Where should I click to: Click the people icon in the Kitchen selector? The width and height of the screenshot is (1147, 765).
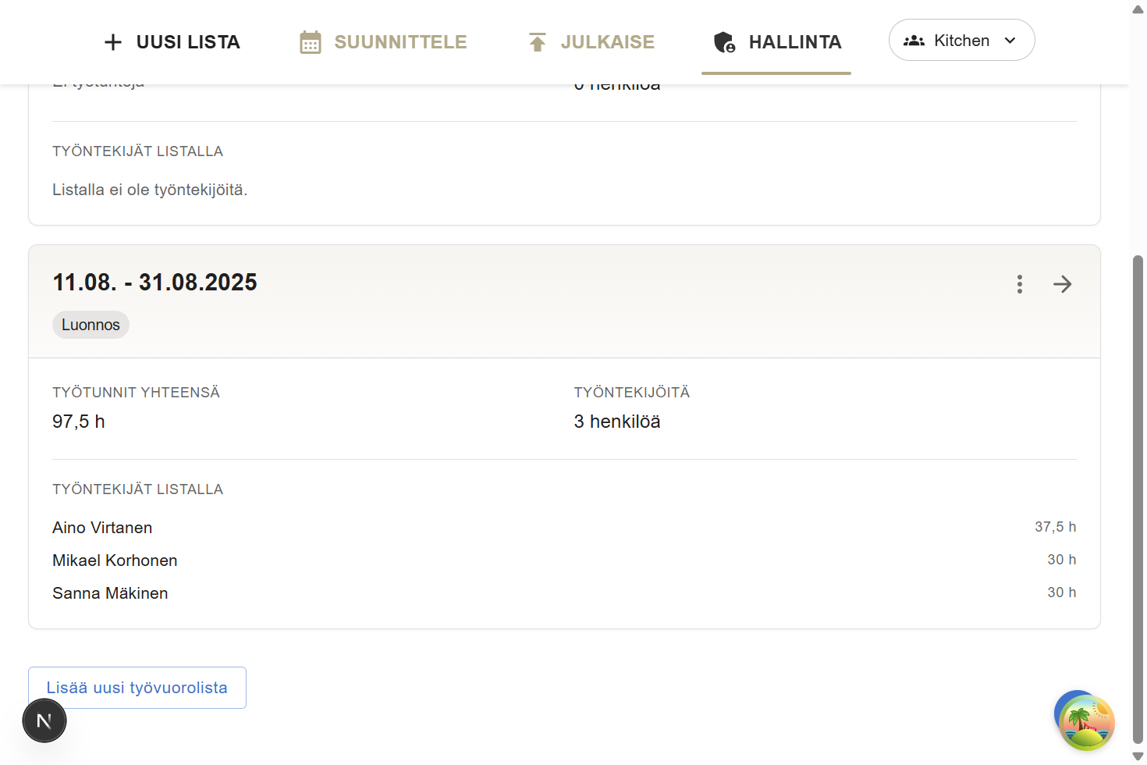[x=914, y=40]
